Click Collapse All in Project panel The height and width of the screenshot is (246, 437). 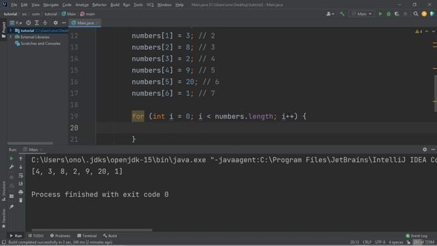[x=45, y=23]
